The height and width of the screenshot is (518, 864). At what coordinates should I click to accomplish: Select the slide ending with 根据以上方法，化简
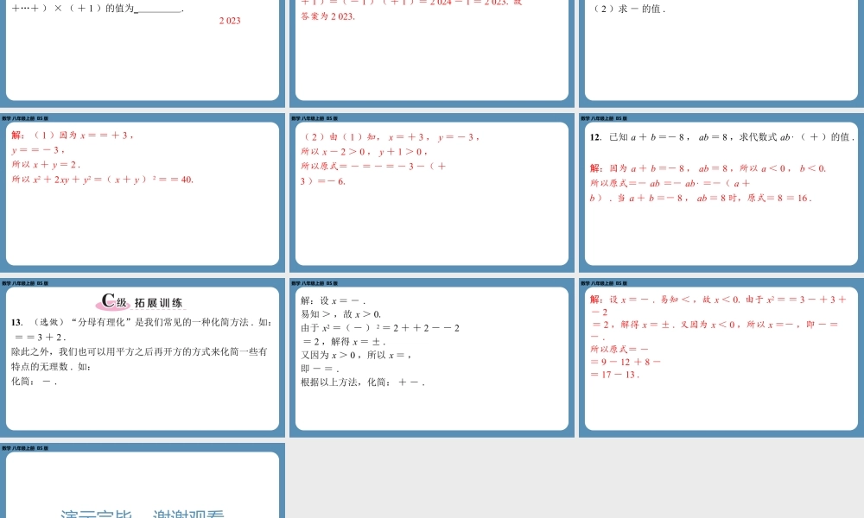click(431, 358)
